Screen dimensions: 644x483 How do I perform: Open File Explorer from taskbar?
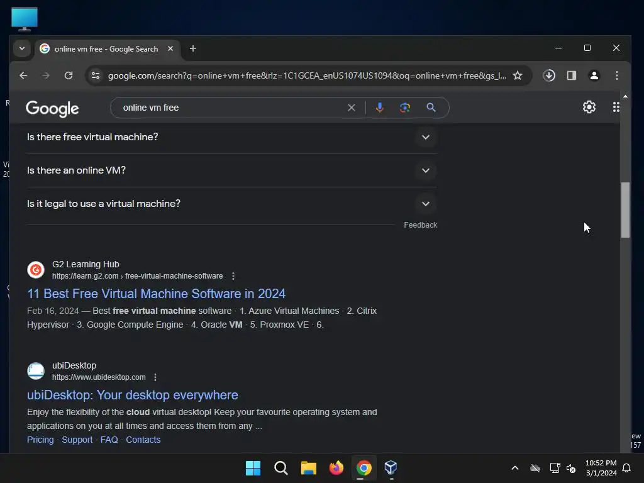click(308, 468)
